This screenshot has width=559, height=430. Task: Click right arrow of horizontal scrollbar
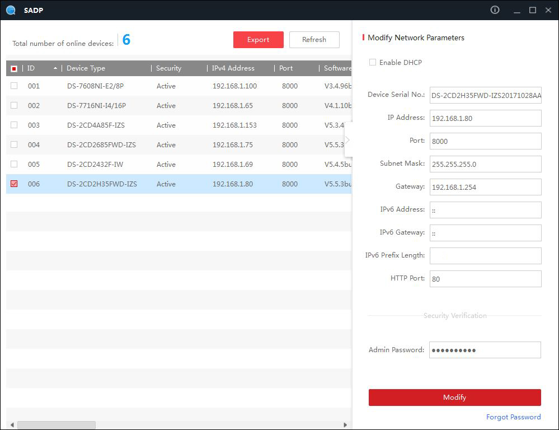click(x=345, y=425)
